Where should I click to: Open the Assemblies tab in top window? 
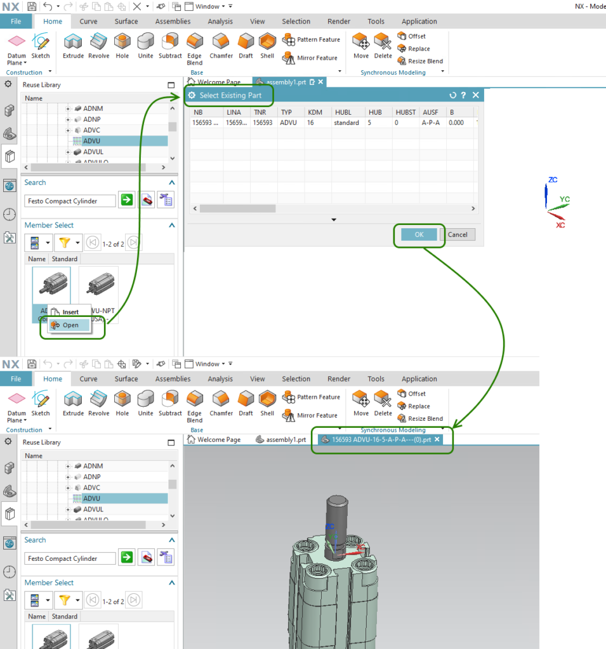pyautogui.click(x=173, y=22)
